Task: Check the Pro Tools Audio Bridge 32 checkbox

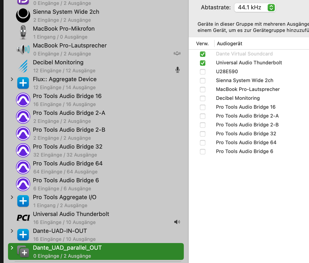Action: (203, 134)
